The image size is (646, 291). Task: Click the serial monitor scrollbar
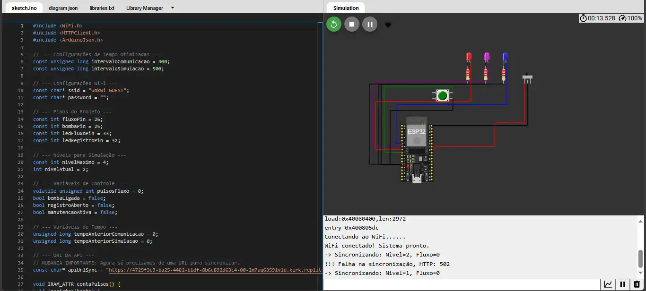click(641, 258)
